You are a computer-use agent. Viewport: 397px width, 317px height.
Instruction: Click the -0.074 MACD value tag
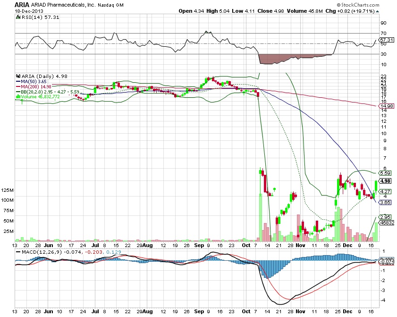tap(386, 262)
